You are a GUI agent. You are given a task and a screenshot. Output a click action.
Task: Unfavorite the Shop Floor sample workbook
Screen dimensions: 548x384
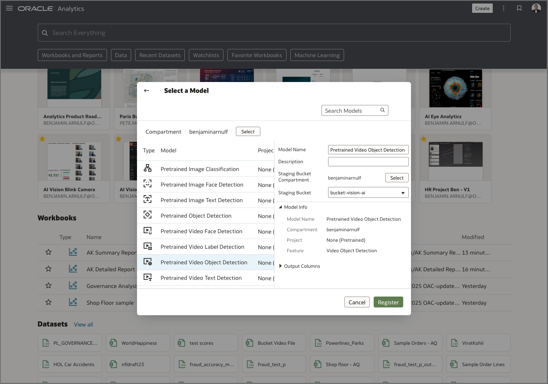pyautogui.click(x=48, y=302)
